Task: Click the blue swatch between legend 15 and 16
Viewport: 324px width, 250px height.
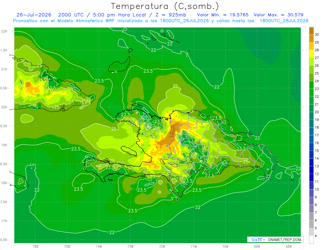Action: point(311,147)
